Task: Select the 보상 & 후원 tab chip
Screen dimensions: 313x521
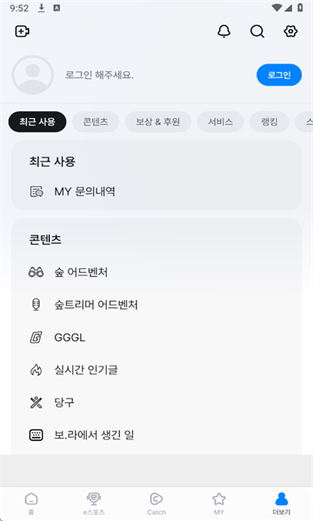Action: point(158,122)
